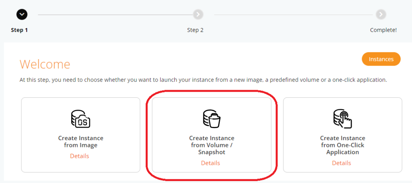412x183 pixels.
Task: Click the volume bucket snapshot icon
Action: [x=212, y=119]
